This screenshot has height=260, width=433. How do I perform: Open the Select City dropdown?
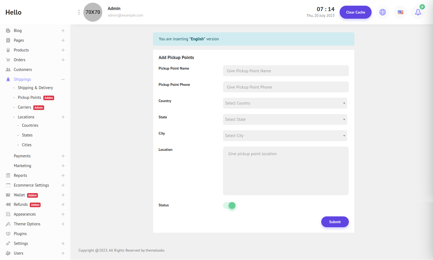pos(285,136)
